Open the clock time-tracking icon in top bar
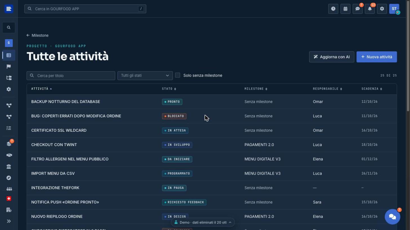 pos(333,9)
